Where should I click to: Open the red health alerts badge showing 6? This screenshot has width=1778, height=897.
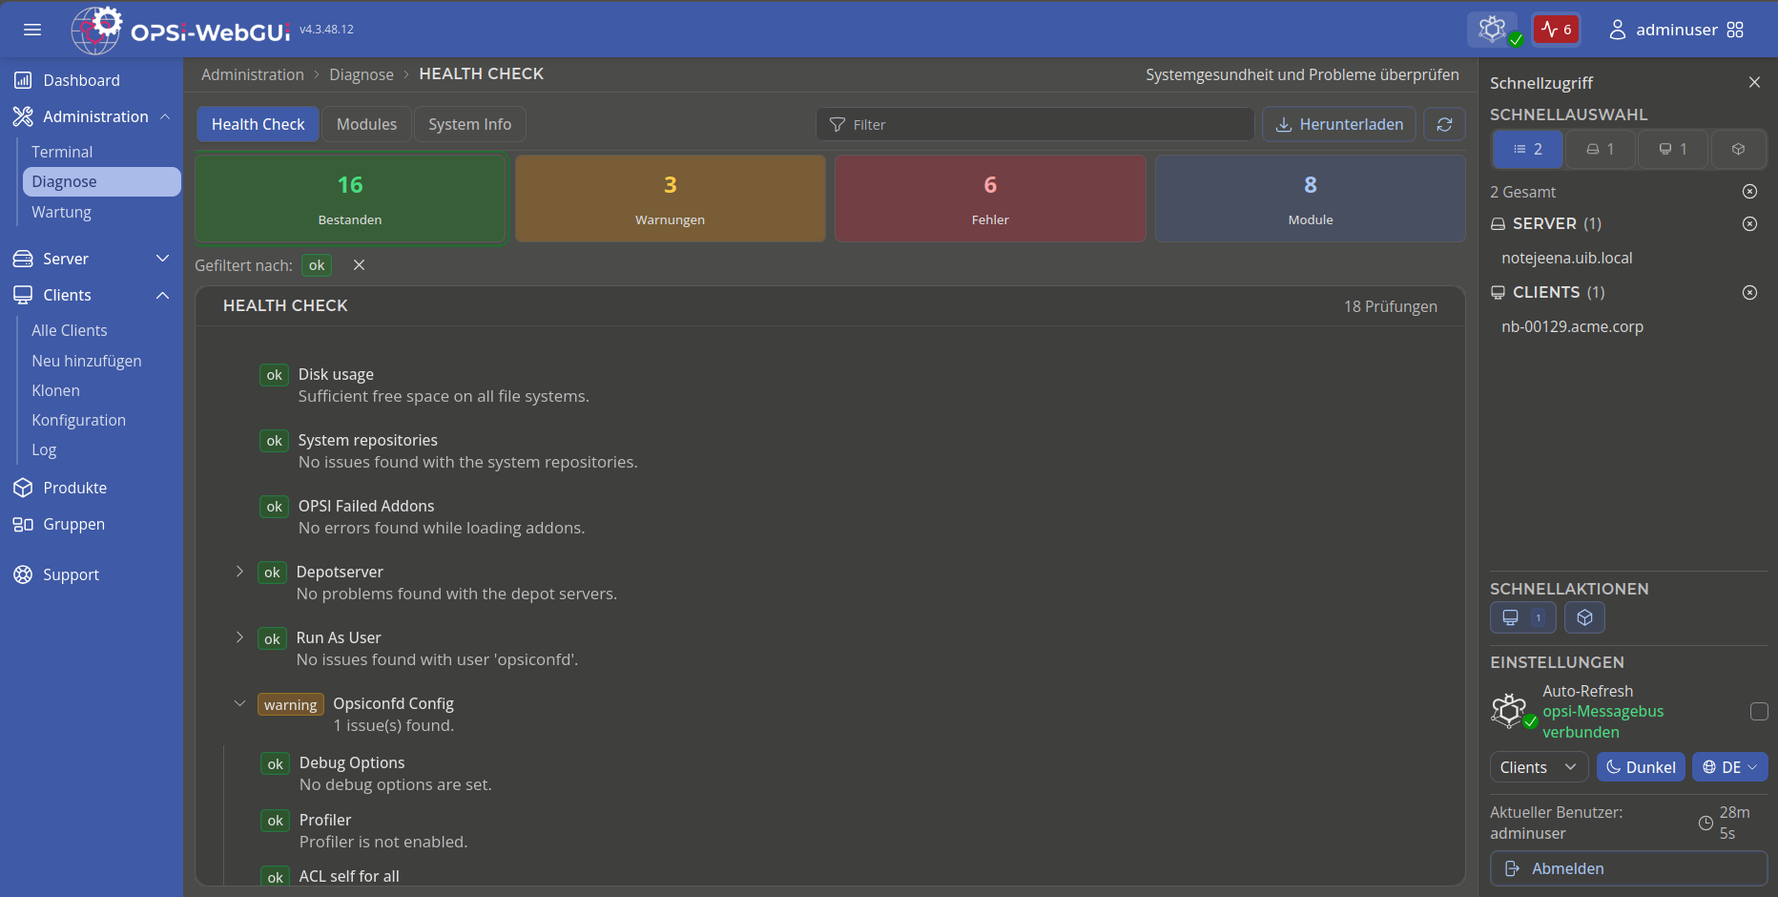coord(1556,30)
